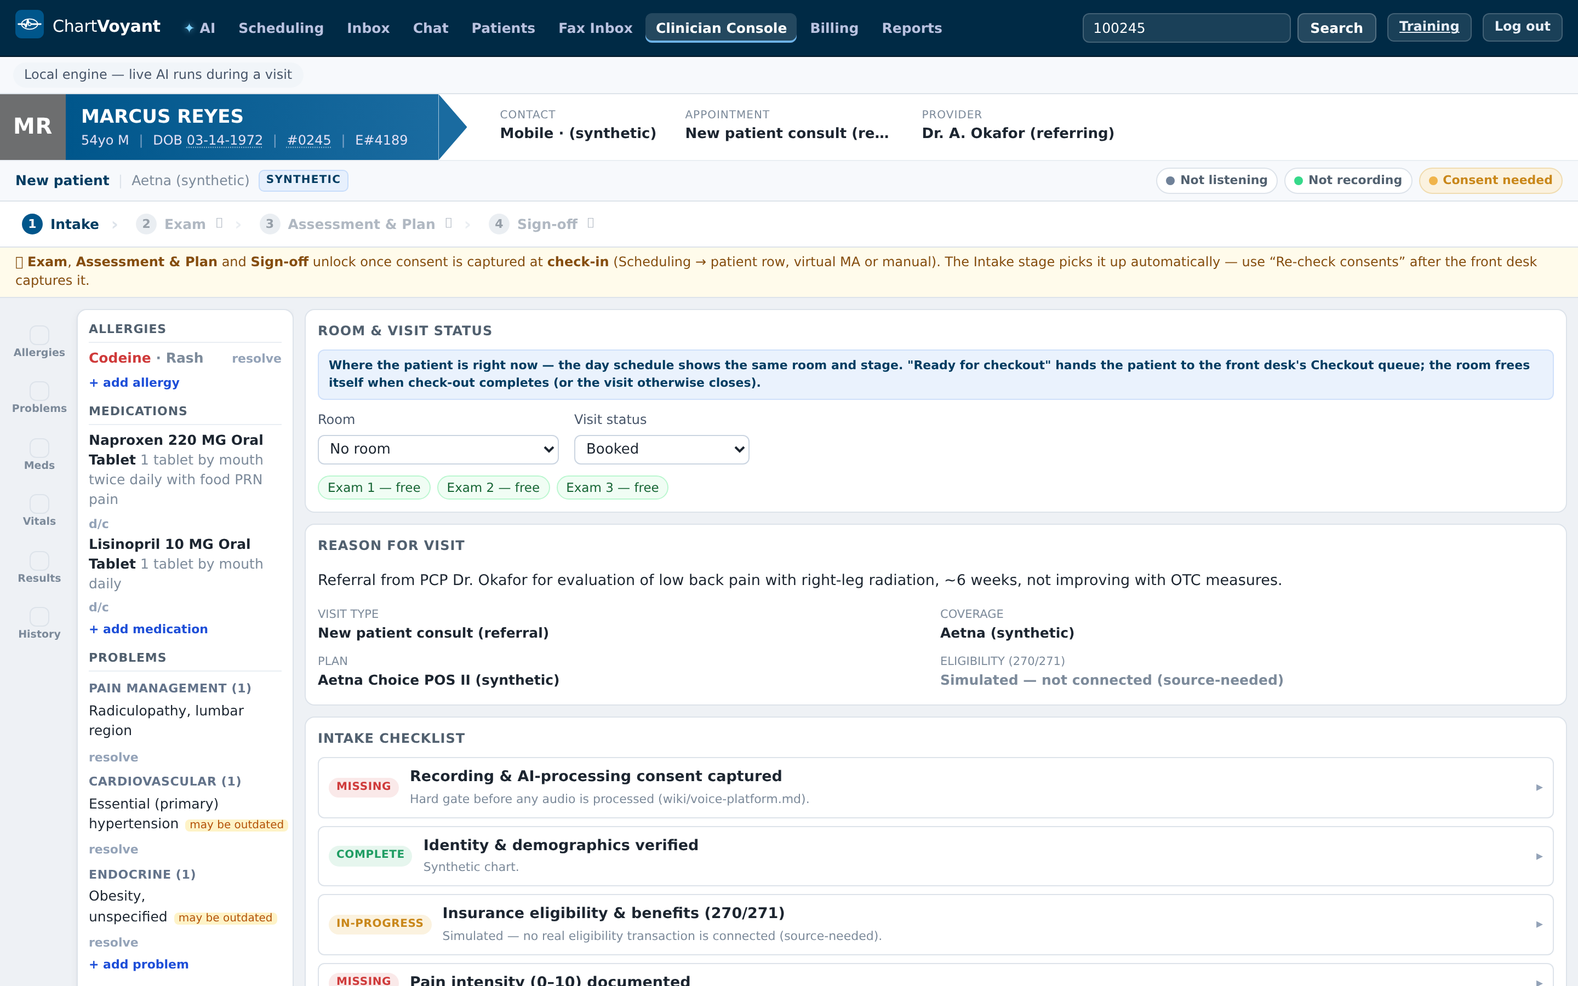Click the MR patient avatar
1578x986 pixels.
click(33, 127)
